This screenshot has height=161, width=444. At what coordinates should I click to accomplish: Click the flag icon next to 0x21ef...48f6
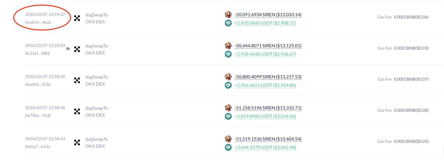(x=68, y=49)
